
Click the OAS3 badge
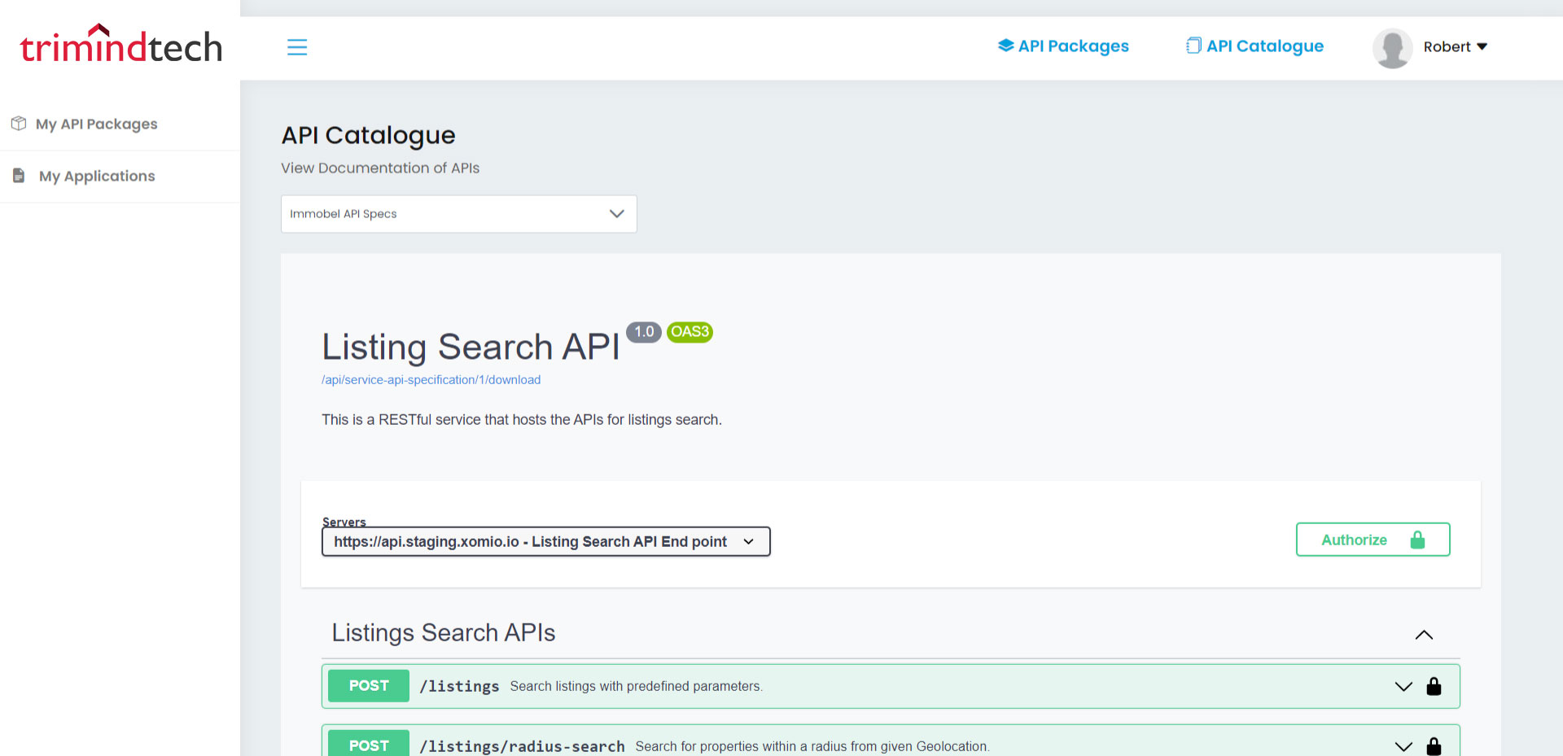(690, 332)
